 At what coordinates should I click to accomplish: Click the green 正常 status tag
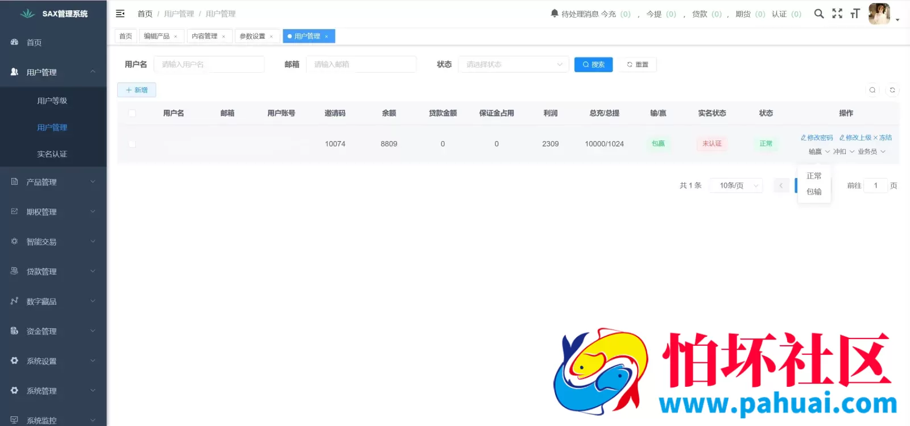(x=766, y=143)
